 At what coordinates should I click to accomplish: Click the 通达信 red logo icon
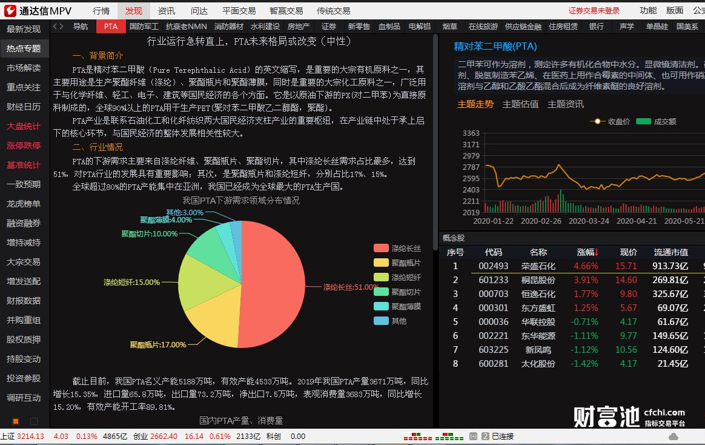10,10
